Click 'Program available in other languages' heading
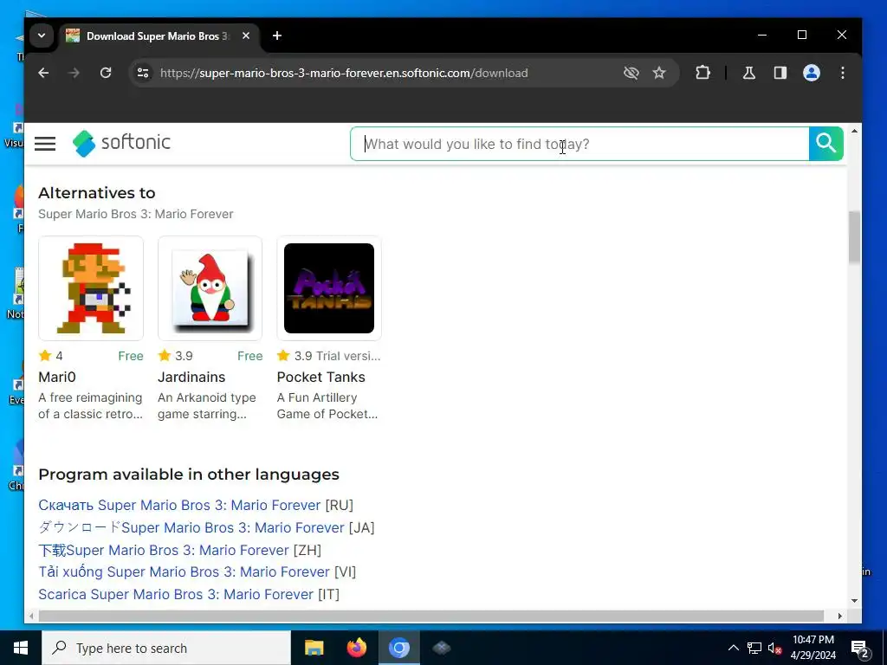The image size is (887, 665). click(x=189, y=475)
